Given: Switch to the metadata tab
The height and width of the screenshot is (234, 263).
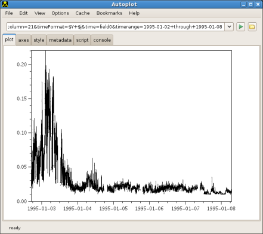Looking at the screenshot, I should pyautogui.click(x=60, y=40).
